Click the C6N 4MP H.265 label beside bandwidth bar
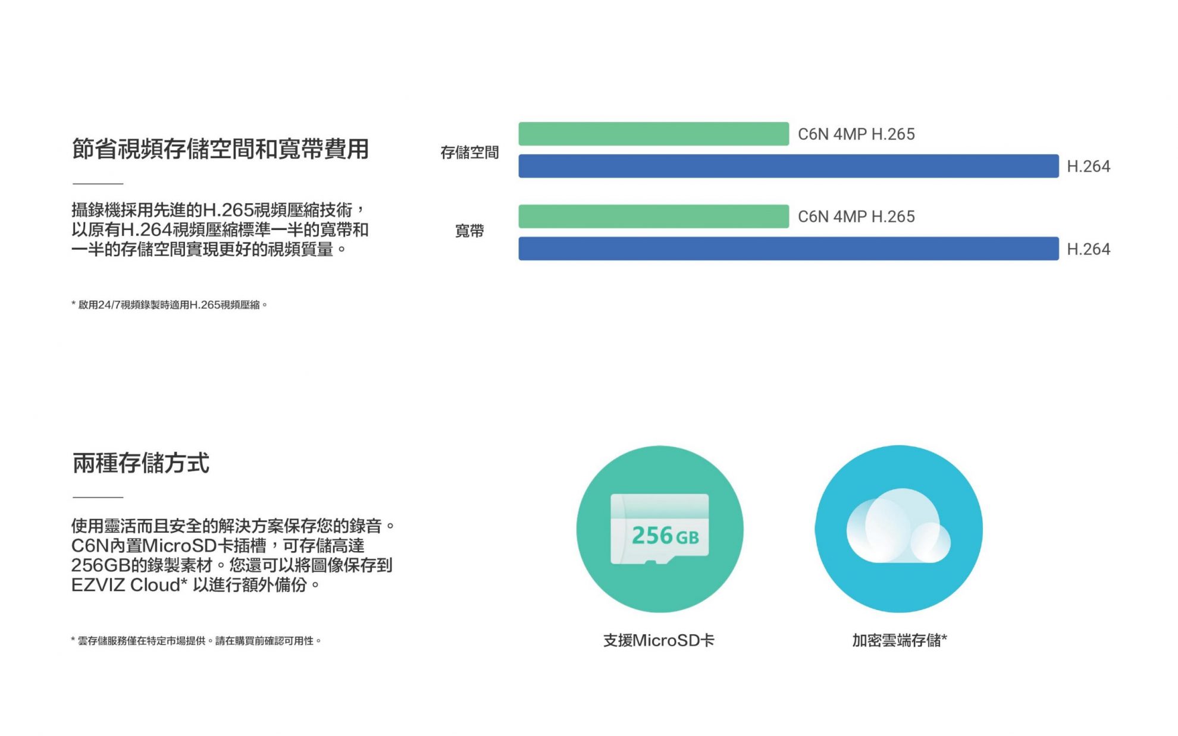 point(856,217)
